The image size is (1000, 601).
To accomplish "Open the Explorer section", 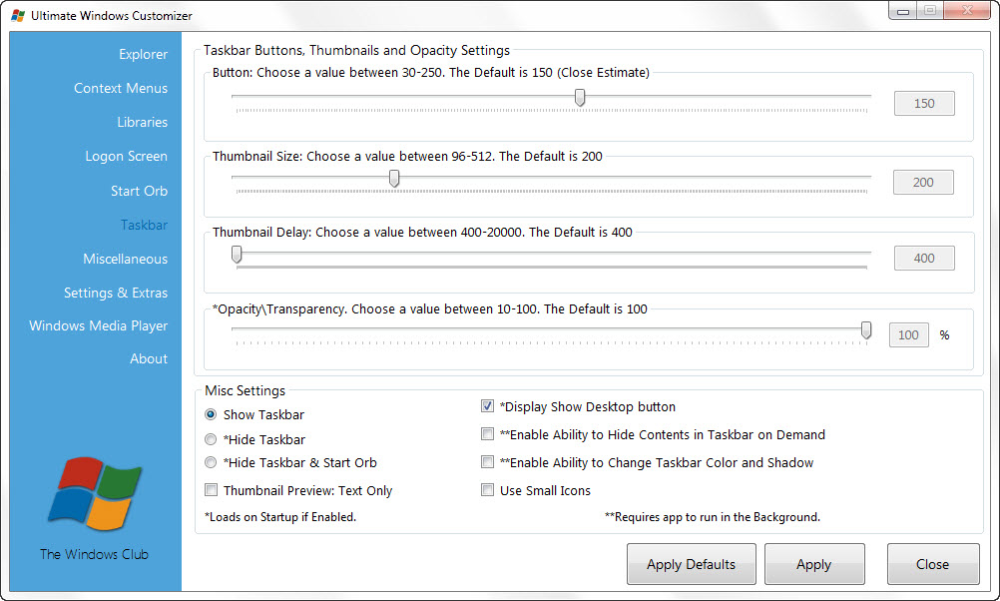I will (143, 54).
